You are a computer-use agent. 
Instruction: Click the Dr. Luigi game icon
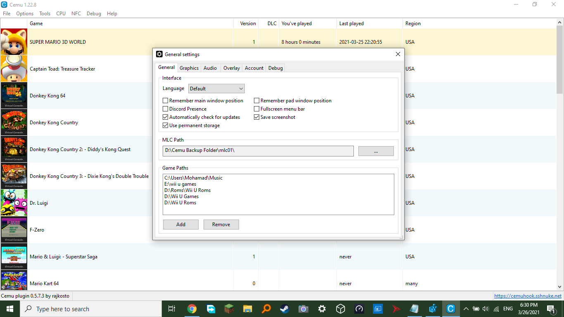tap(14, 203)
